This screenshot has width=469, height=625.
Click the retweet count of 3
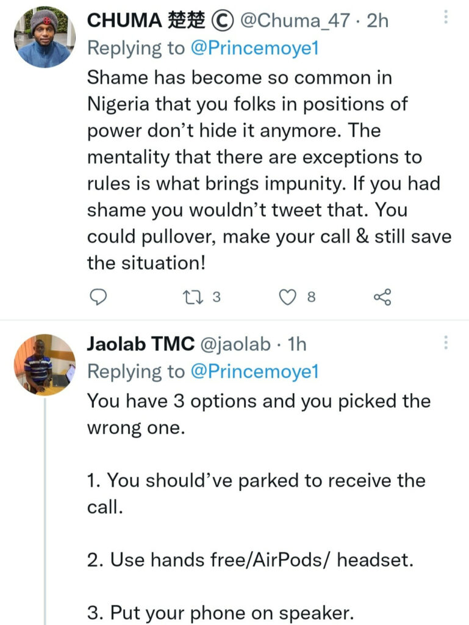point(216,297)
